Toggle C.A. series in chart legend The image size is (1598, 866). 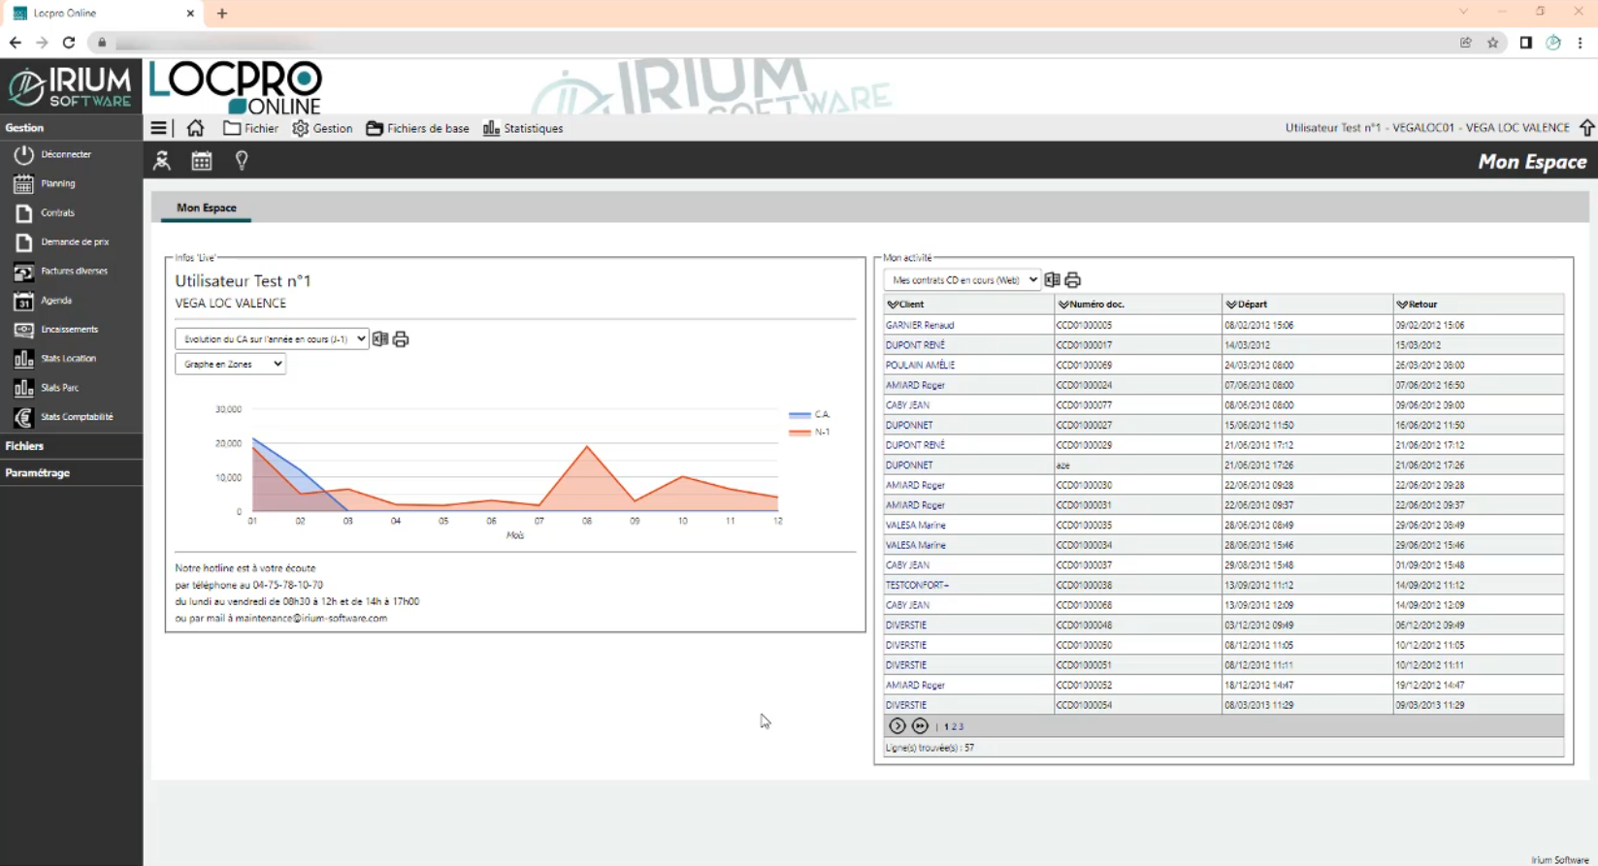coord(810,414)
